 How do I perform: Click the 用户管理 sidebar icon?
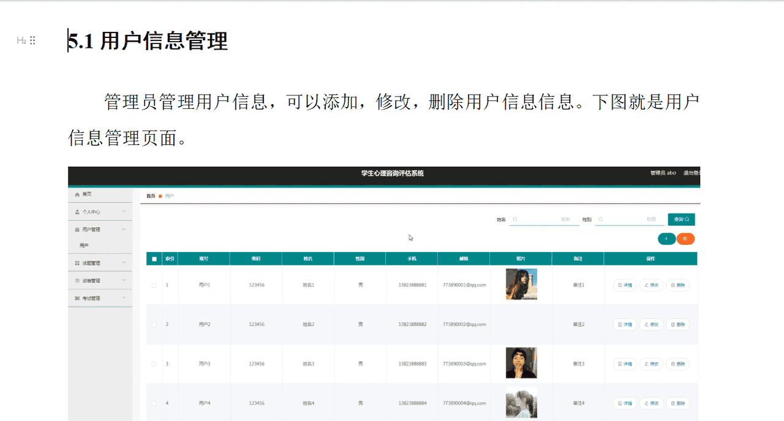pos(77,229)
